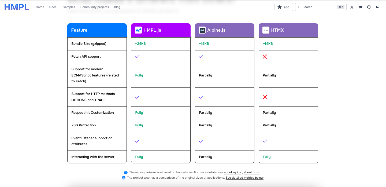The width and height of the screenshot is (386, 187).
Task: Follow the "about htmx" link
Action: 252,173
